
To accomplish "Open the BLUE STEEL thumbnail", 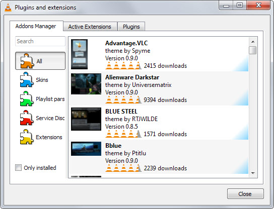I will pyautogui.click(x=86, y=119).
